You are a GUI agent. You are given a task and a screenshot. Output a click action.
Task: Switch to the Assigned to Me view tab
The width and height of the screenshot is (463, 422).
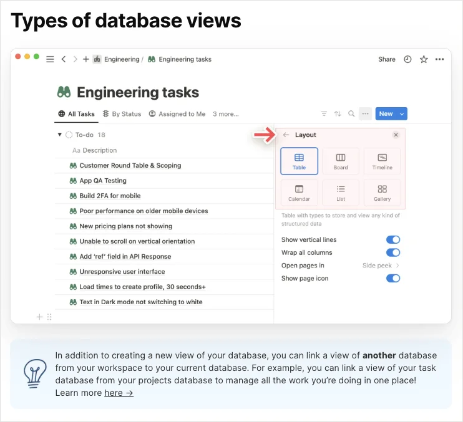point(177,114)
